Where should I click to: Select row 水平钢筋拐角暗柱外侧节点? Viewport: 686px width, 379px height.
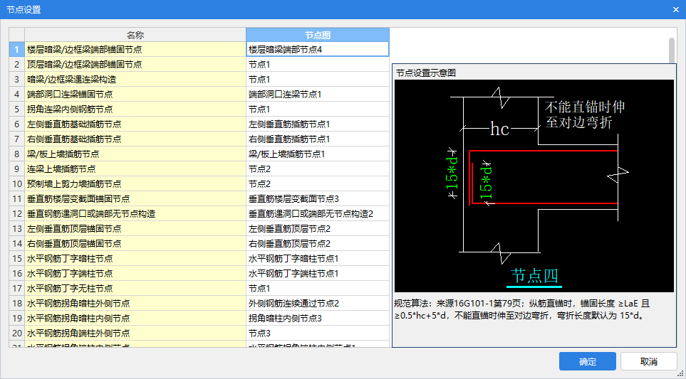click(135, 304)
